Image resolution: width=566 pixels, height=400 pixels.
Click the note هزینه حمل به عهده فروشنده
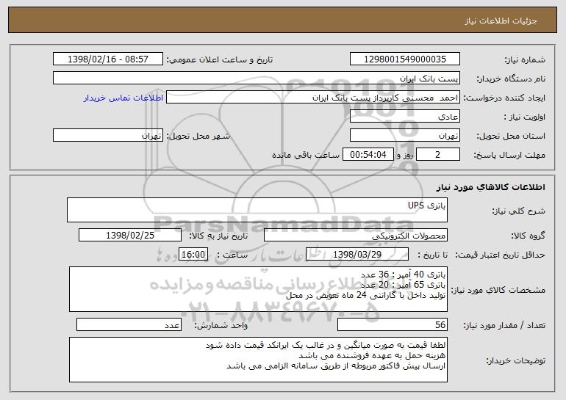coord(372,355)
